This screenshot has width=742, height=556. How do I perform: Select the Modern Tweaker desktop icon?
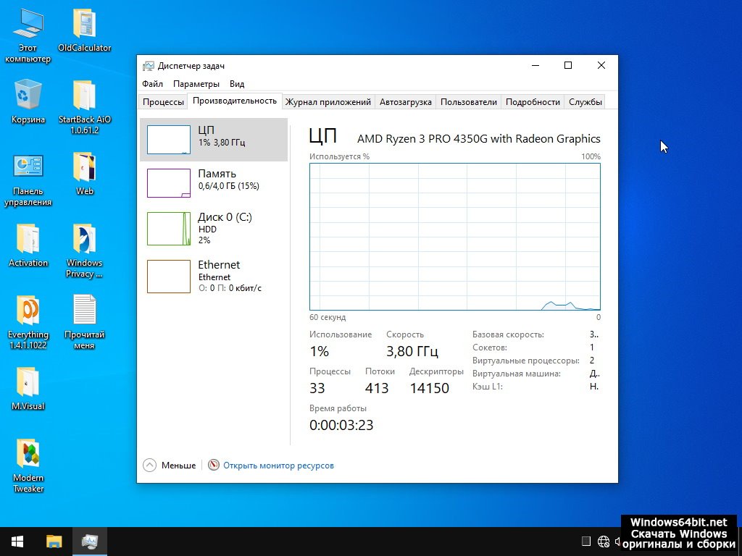(28, 463)
